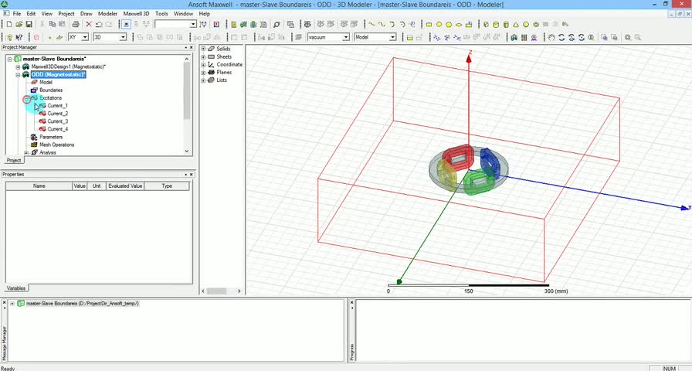This screenshot has width=692, height=371.
Task: Click the eye visibility icon in toolbar
Action: tap(307, 24)
